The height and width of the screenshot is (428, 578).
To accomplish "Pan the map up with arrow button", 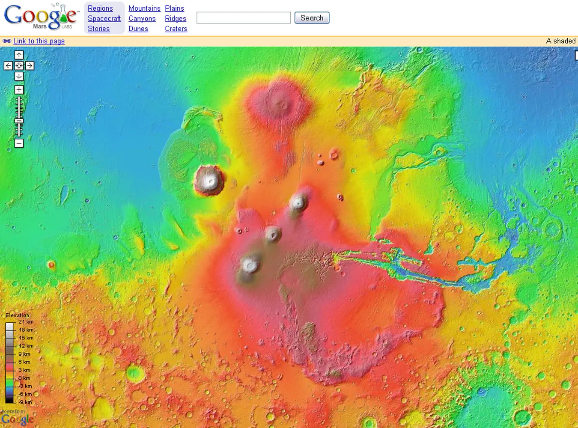I will coord(19,55).
